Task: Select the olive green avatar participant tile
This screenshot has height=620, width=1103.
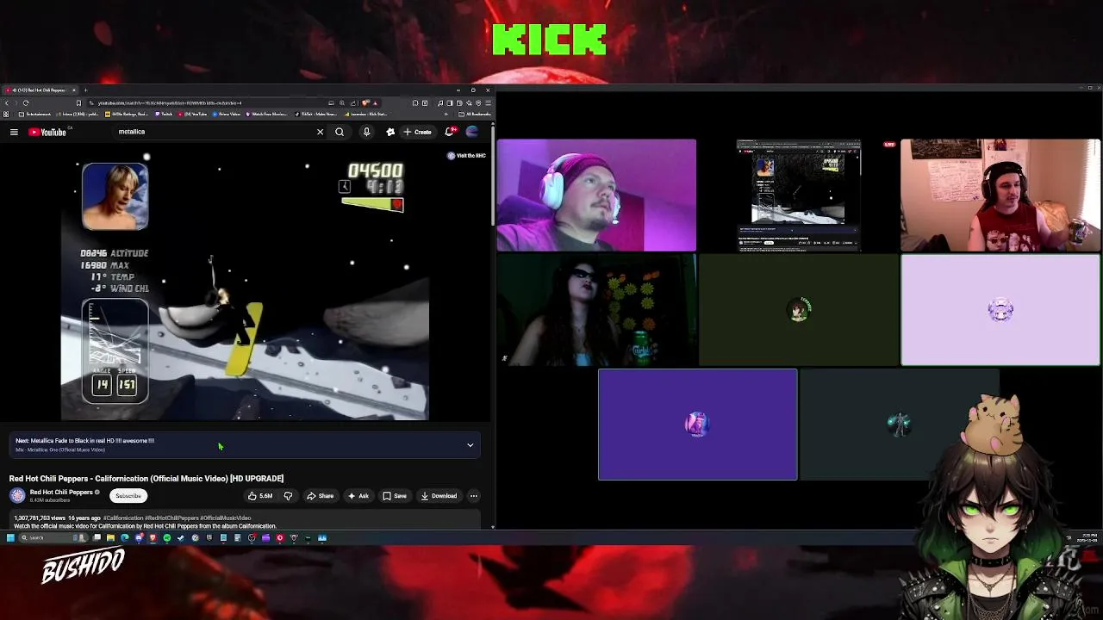Action: click(798, 310)
